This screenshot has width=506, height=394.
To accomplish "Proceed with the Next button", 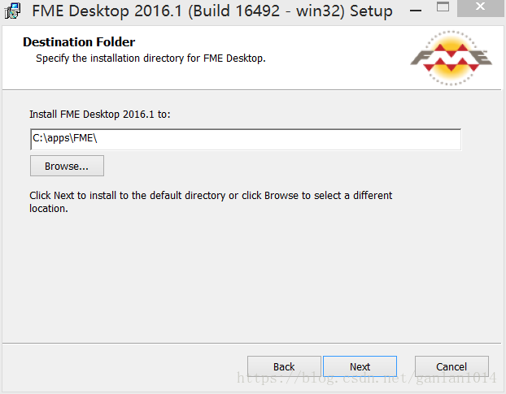I will coord(360,366).
